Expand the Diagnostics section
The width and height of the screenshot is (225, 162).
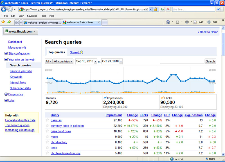[x=6, y=94]
